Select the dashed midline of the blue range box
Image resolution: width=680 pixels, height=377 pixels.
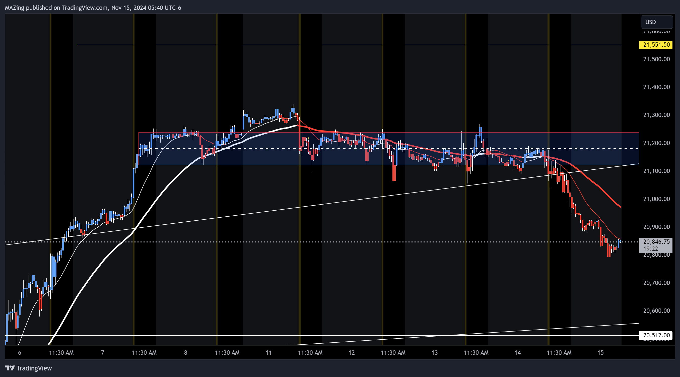click(389, 149)
